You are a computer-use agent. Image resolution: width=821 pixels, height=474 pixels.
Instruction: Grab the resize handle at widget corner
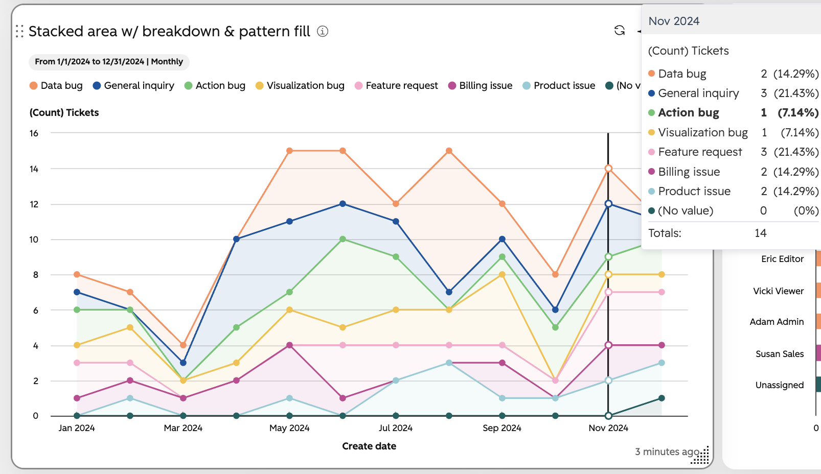point(701,456)
